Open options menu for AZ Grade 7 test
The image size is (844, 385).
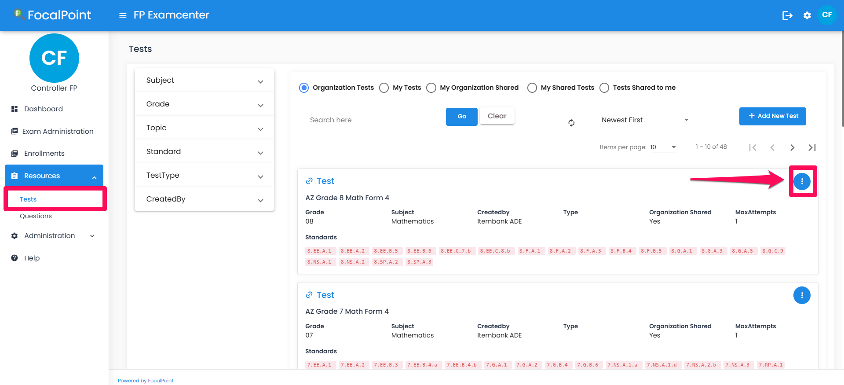(802, 295)
